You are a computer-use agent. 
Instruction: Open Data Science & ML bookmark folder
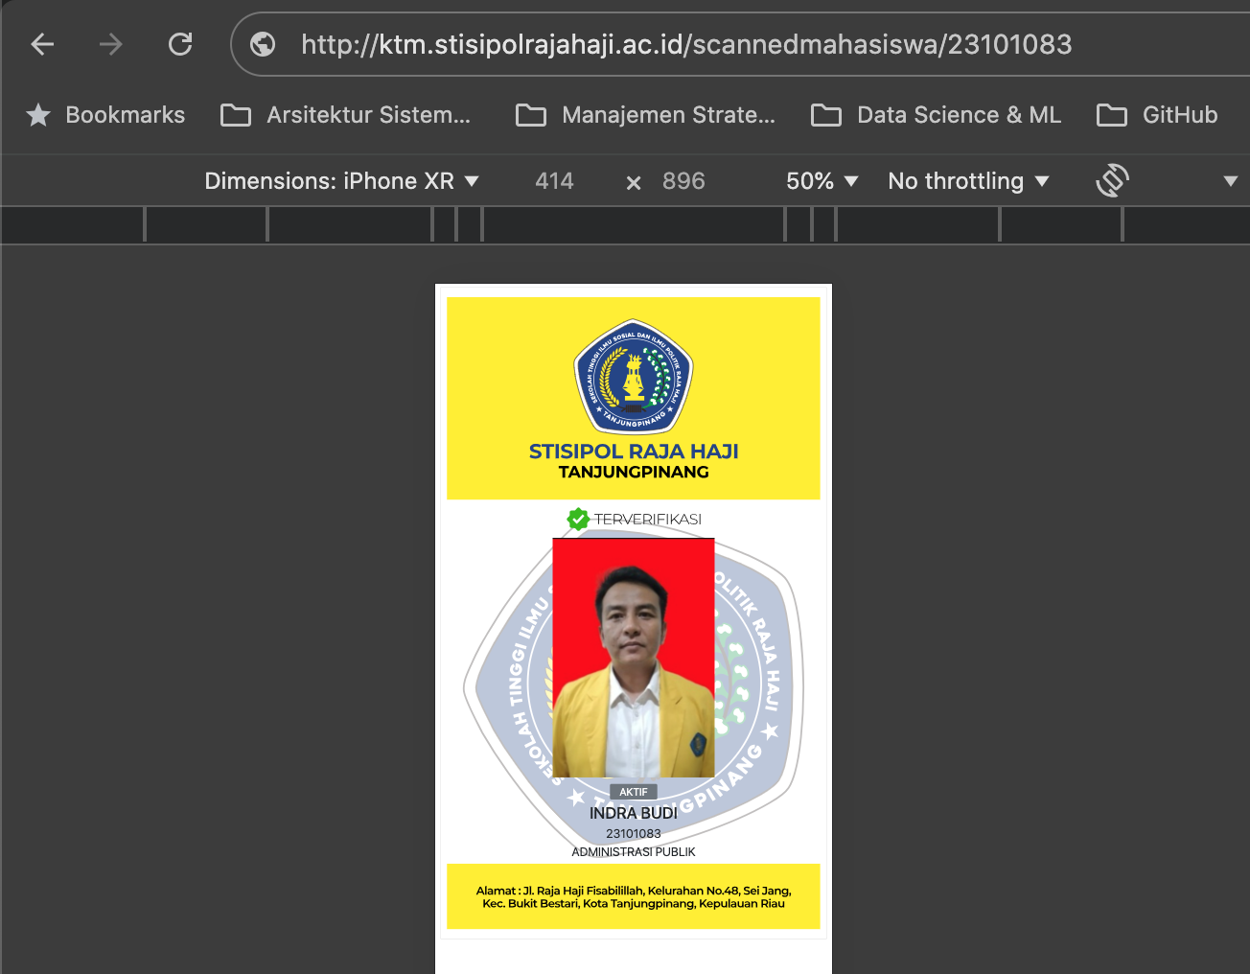point(936,115)
